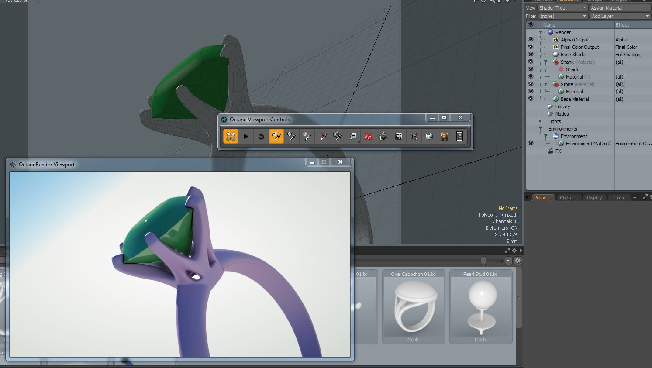
Task: Click the document list icon in Octane controls
Action: 460,136
